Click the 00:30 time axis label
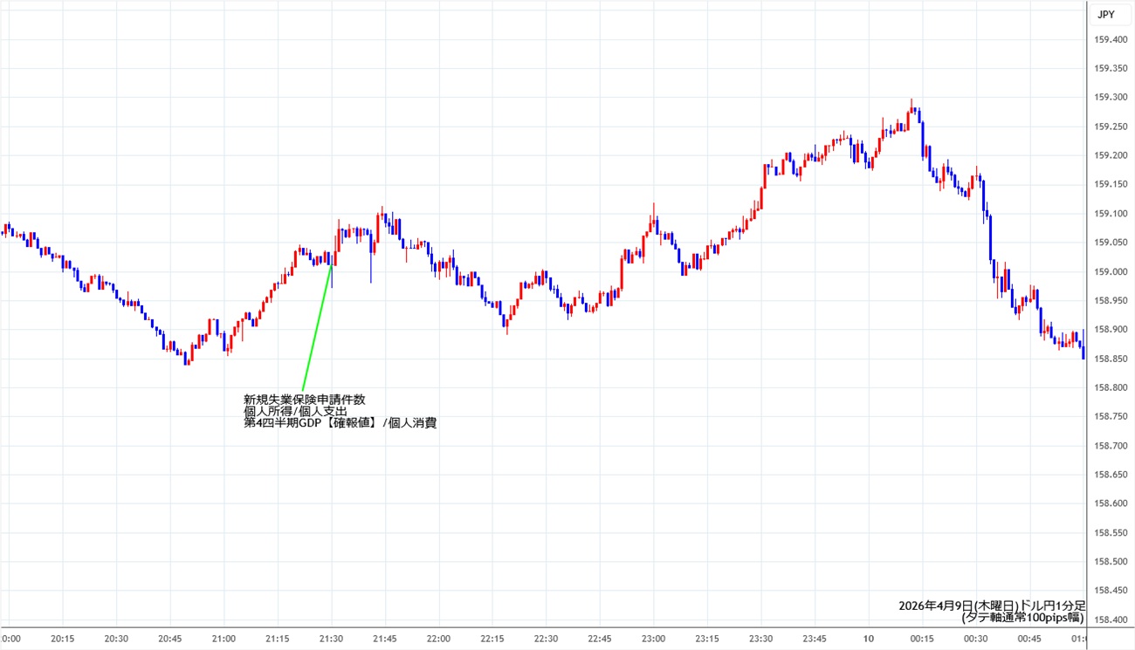The height and width of the screenshot is (650, 1135). (x=976, y=639)
